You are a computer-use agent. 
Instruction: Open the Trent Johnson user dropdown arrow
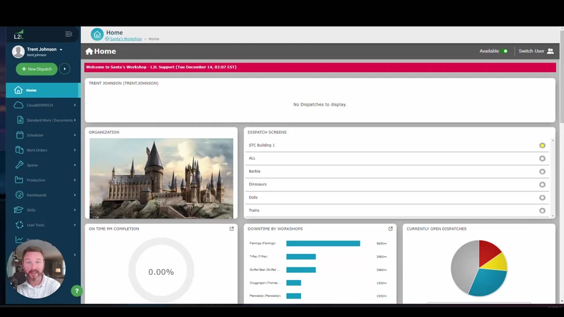tap(61, 50)
